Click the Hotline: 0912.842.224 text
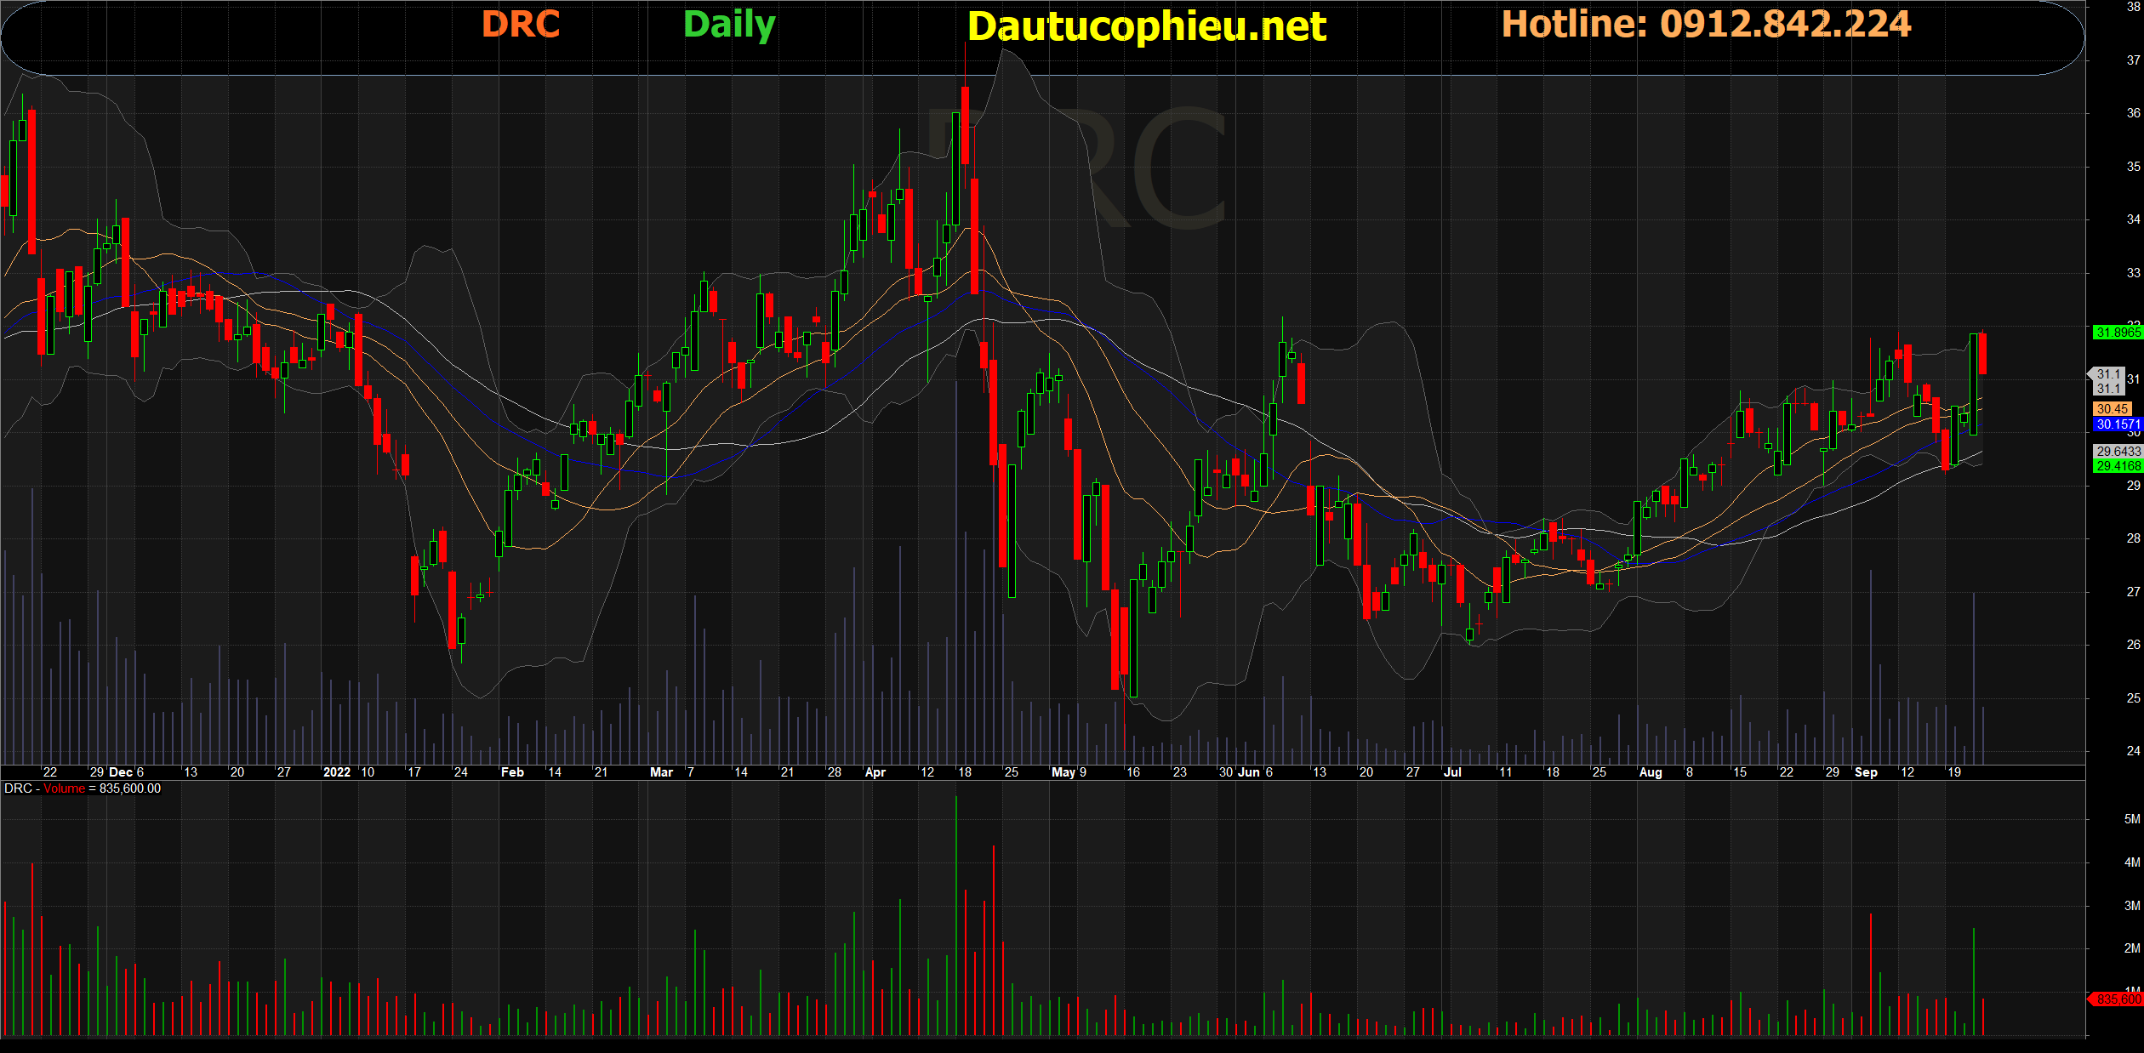Image resolution: width=2144 pixels, height=1053 pixels. (1706, 24)
